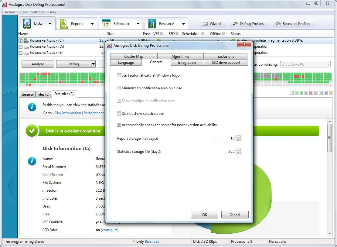Click the info icon beside the statistics tab description

click(32, 107)
